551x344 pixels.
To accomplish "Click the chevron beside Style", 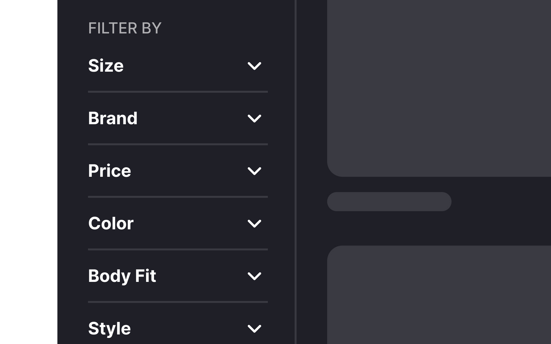I will [255, 328].
